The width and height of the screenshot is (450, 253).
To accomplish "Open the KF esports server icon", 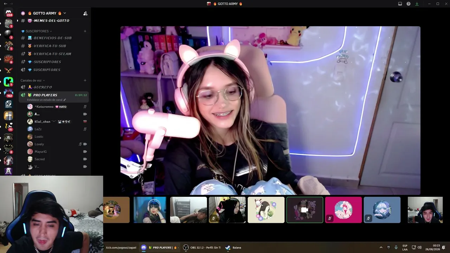I will [x=8, y=104].
